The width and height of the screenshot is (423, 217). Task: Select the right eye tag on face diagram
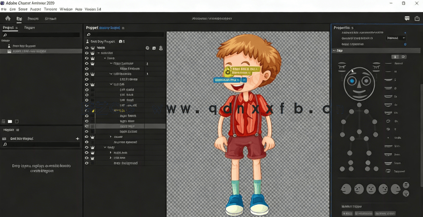coord(366,80)
